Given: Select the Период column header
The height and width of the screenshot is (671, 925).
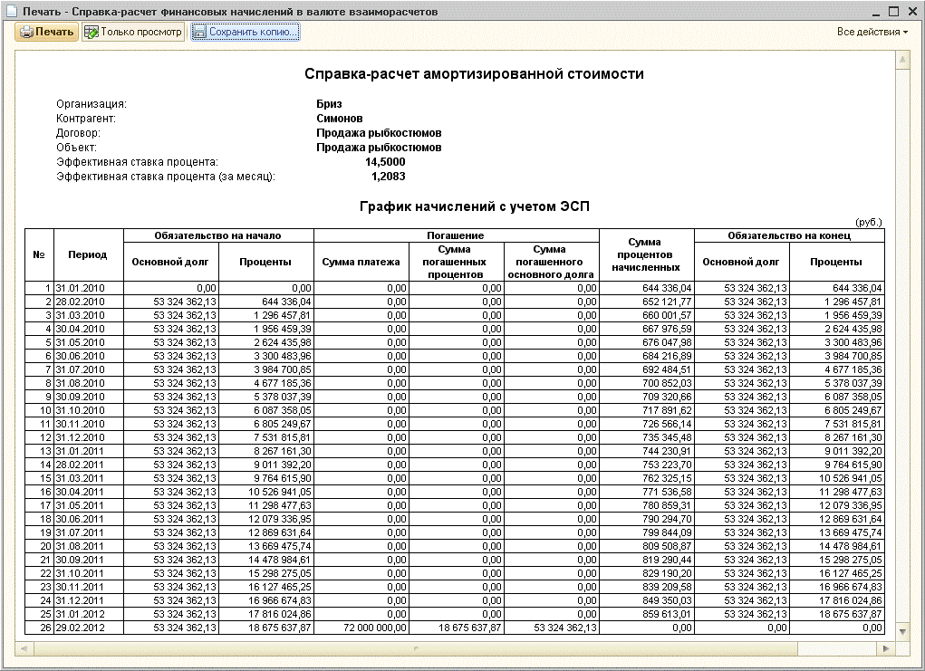Looking at the screenshot, I should [x=88, y=255].
